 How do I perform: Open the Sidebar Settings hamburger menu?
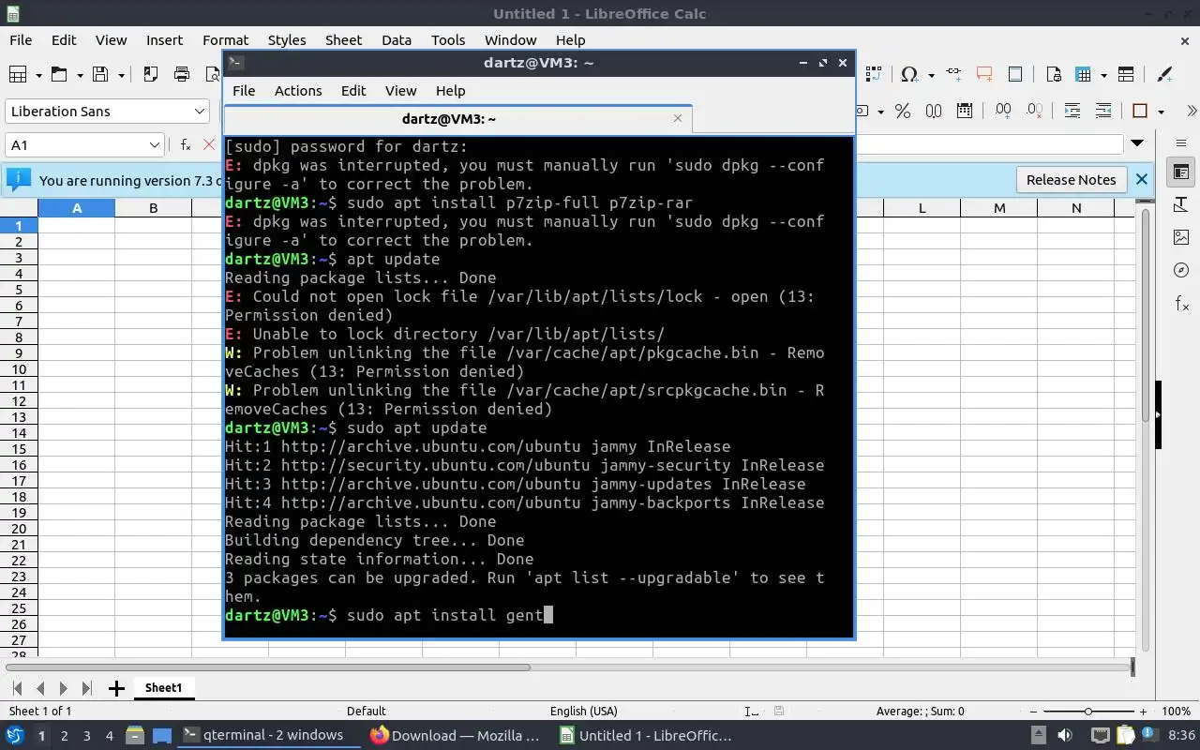(x=1181, y=143)
